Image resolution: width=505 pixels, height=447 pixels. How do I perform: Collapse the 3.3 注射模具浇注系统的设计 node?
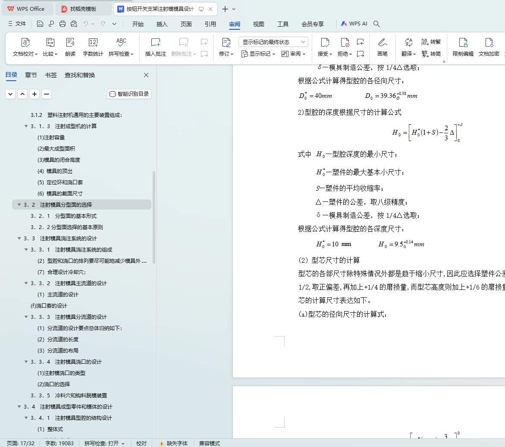[x=19, y=239]
